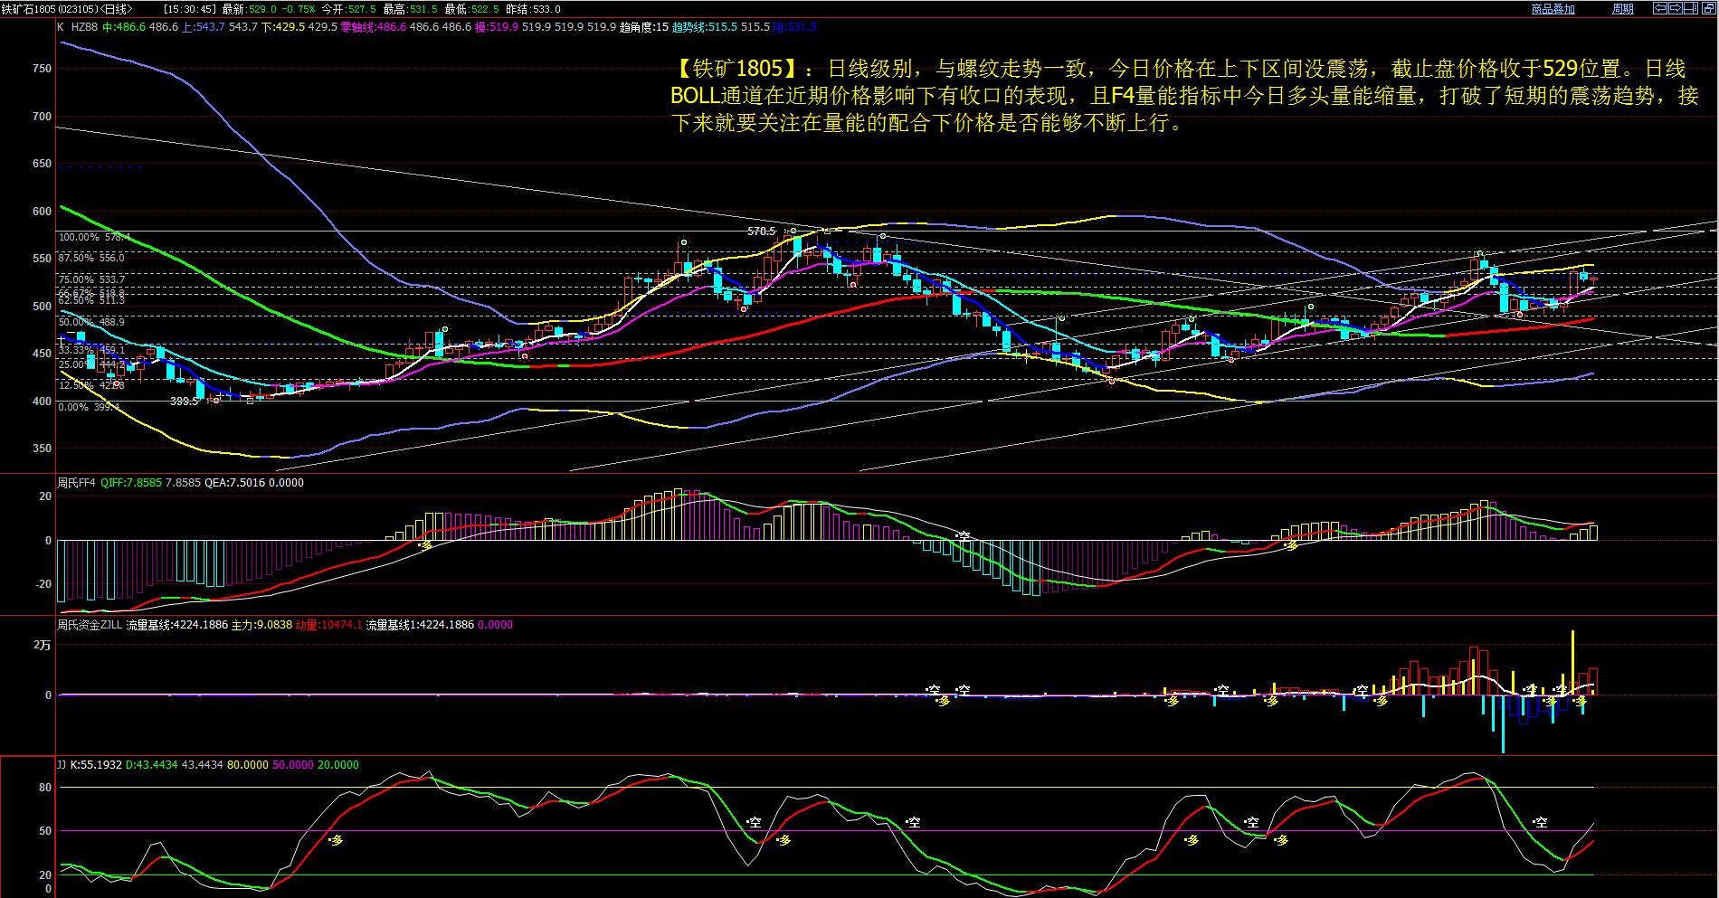
Task: Click the 350 price axis label
Action: click(42, 449)
